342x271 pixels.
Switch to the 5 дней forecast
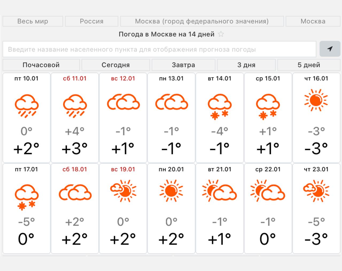click(309, 65)
